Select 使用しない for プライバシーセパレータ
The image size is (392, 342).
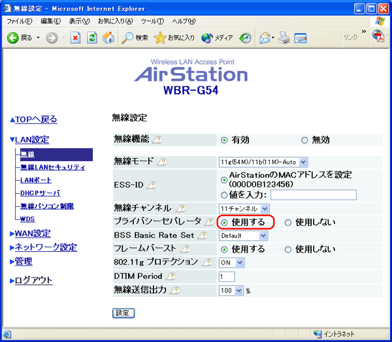[x=288, y=223]
